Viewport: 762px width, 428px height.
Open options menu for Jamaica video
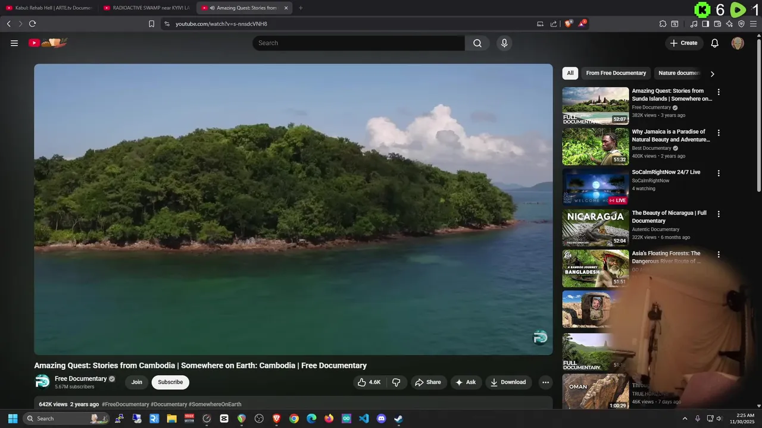(719, 133)
